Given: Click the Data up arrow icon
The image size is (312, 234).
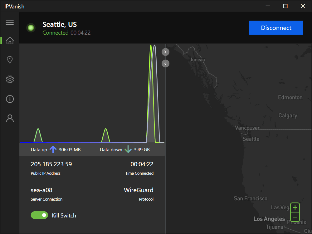Looking at the screenshot, I should 53,149.
